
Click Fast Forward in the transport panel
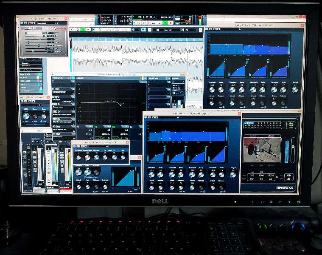pos(144,23)
